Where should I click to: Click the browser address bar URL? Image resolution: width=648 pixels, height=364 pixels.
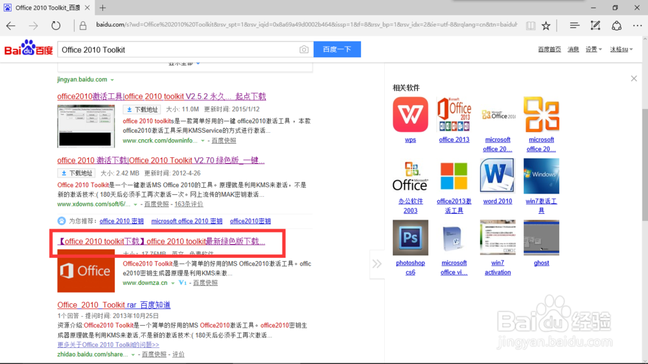point(307,25)
